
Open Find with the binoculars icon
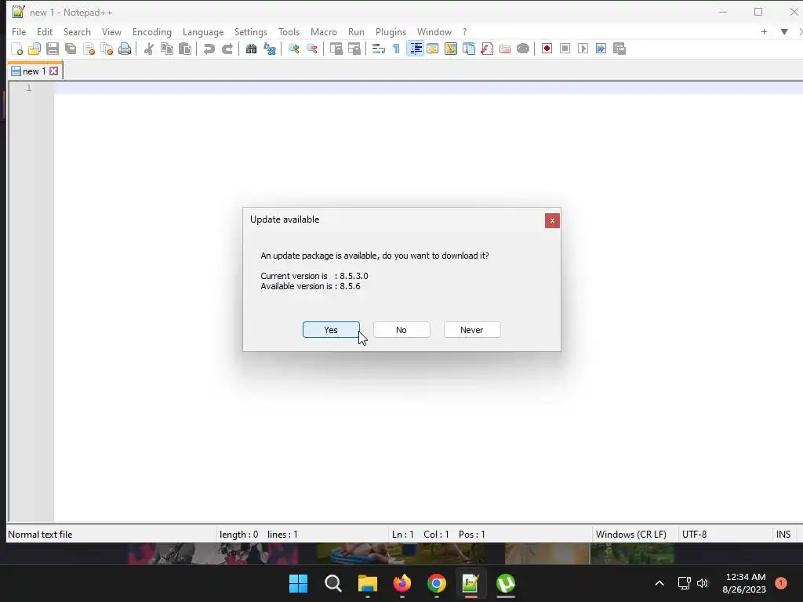(x=251, y=49)
